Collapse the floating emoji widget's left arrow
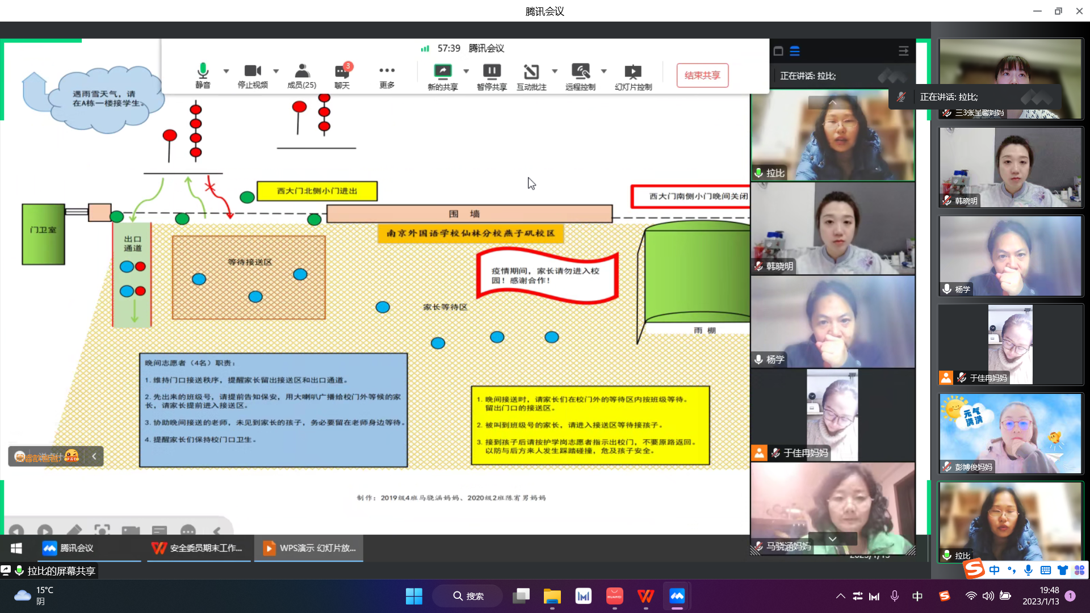 tap(94, 456)
